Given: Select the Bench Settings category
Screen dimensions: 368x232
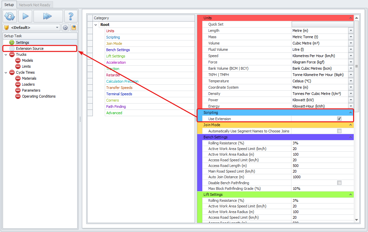Looking at the screenshot, I should point(118,50).
